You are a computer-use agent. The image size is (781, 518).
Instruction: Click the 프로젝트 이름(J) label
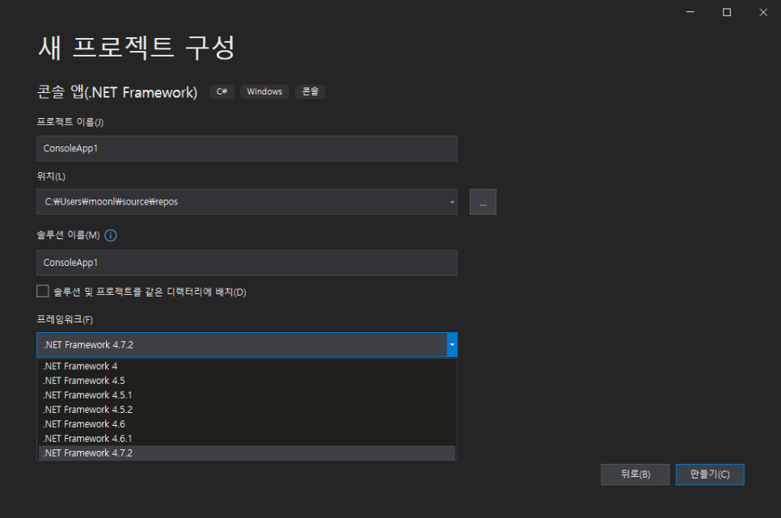tap(70, 122)
